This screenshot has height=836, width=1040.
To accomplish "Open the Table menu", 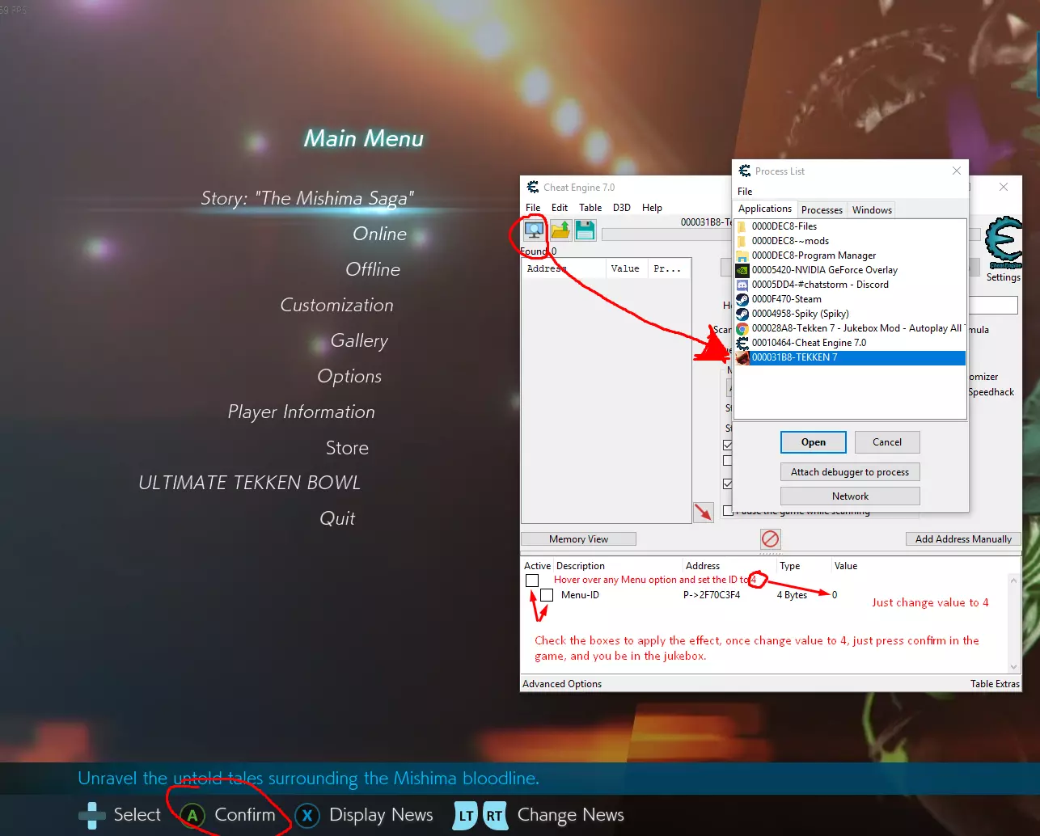I will click(x=590, y=208).
